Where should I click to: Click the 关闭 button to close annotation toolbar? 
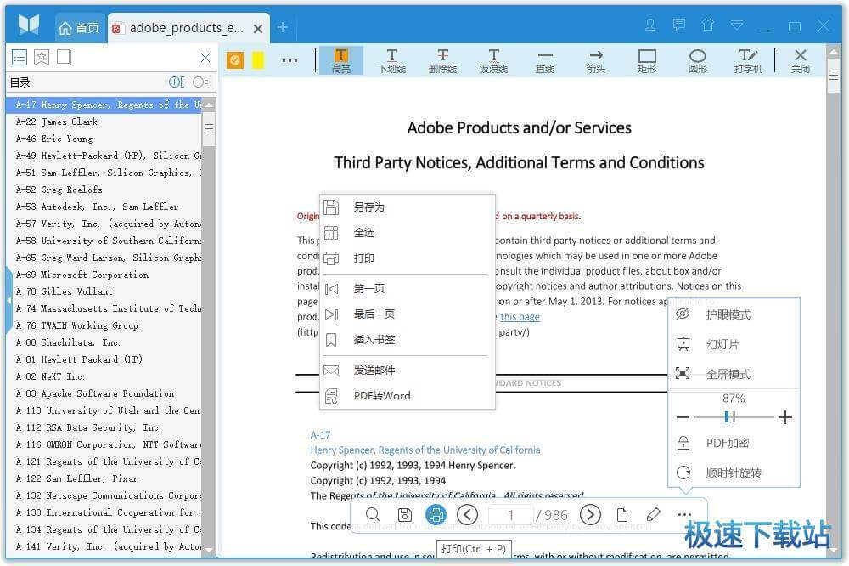[800, 59]
